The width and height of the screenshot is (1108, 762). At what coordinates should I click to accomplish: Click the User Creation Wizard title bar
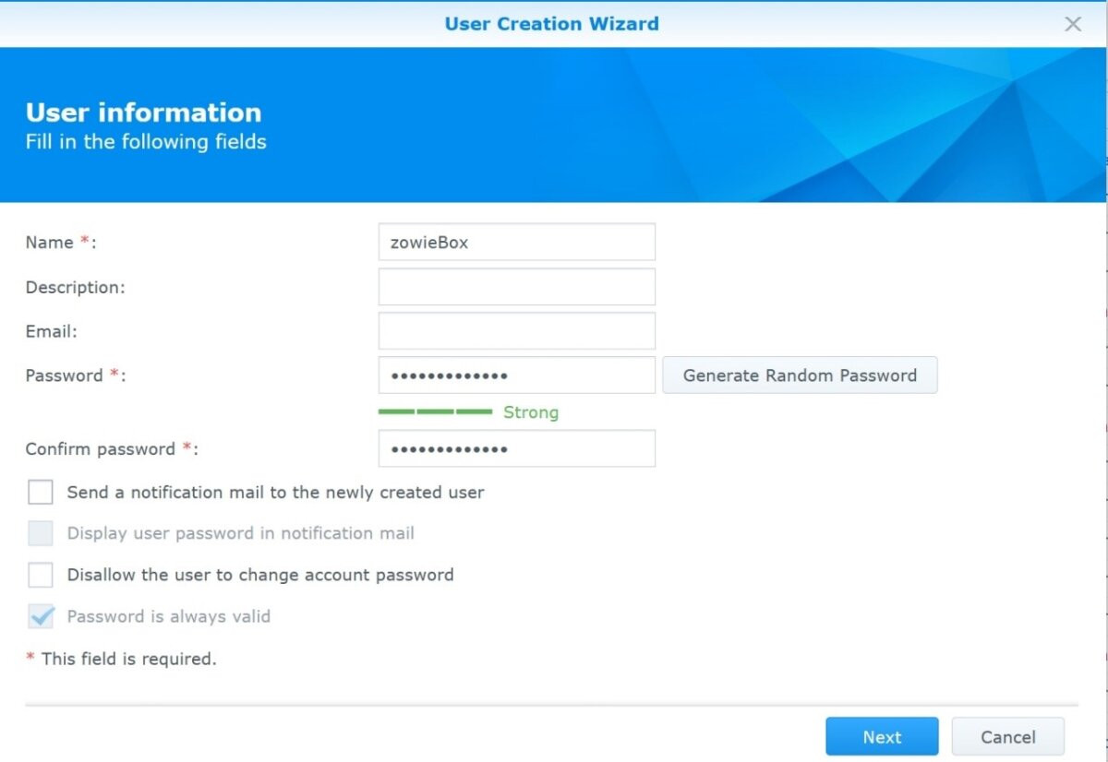[x=551, y=24]
